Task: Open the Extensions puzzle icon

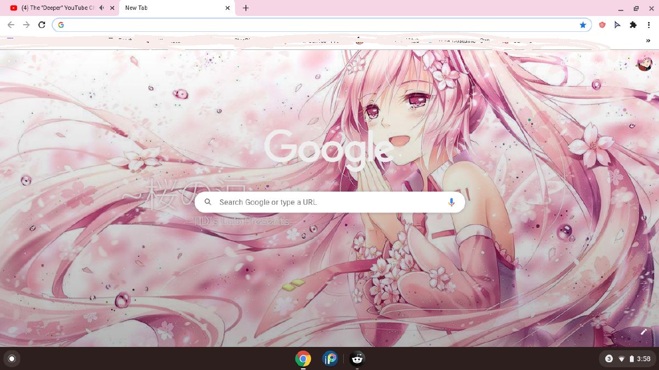Action: 633,25
